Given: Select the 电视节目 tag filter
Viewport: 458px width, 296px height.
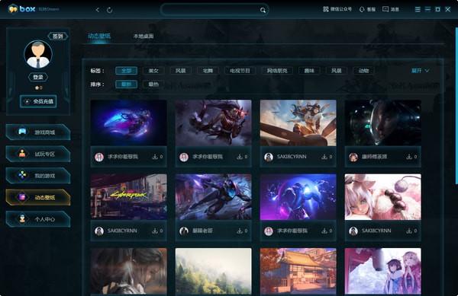Looking at the screenshot, I should click(240, 71).
